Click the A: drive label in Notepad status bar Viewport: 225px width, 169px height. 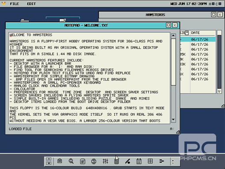172,129
